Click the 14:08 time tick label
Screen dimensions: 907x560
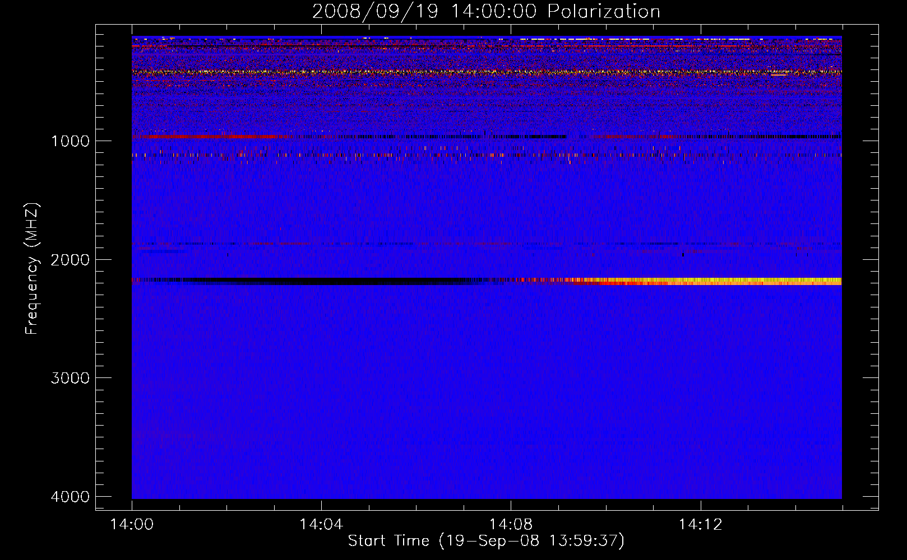point(511,525)
